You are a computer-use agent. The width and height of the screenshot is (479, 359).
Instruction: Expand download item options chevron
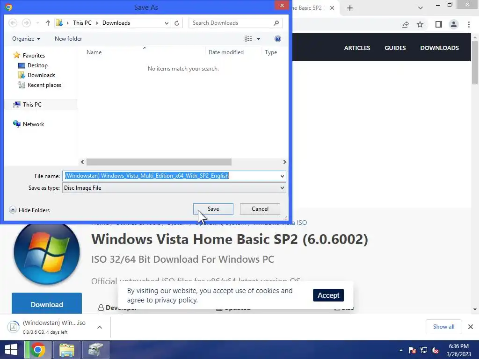100,327
